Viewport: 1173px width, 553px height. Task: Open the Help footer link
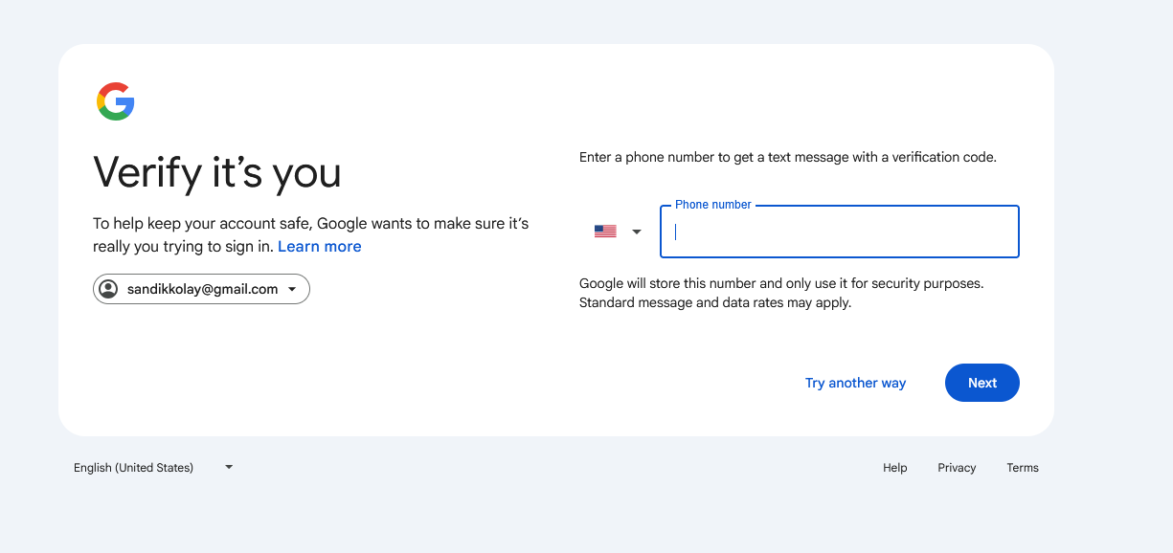tap(895, 468)
